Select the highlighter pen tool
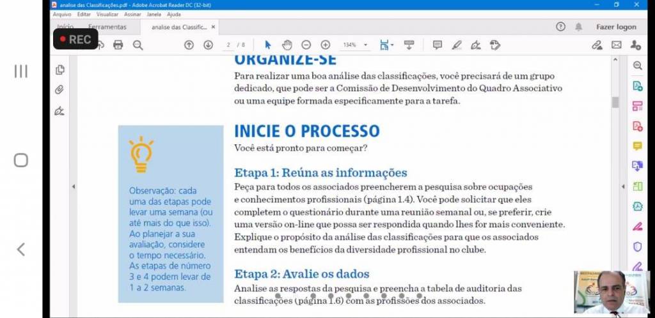The height and width of the screenshot is (318, 655). (x=457, y=45)
